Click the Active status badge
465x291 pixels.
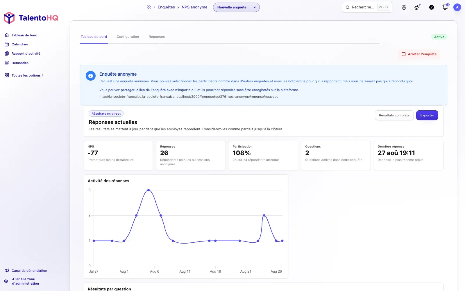(x=439, y=37)
